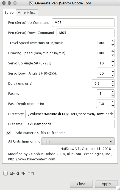Image resolution: width=120 pixels, height=190 pixels.
Task: Decrease Drawing Speed with down arrow
Action: point(113,55)
